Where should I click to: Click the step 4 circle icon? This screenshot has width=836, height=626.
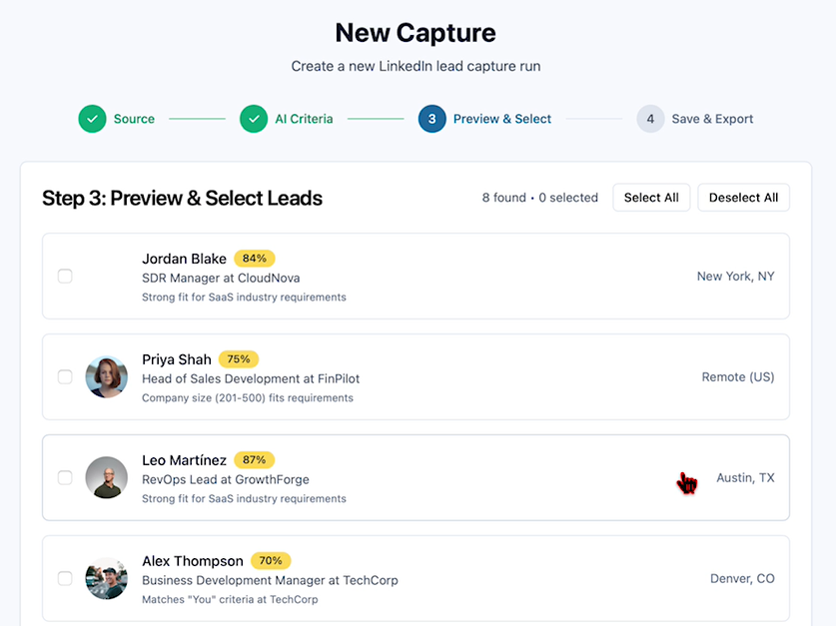tap(650, 119)
